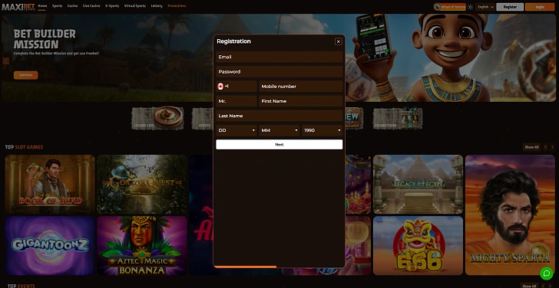The image size is (559, 288).
Task: Focus the Email input field
Action: [x=279, y=57]
